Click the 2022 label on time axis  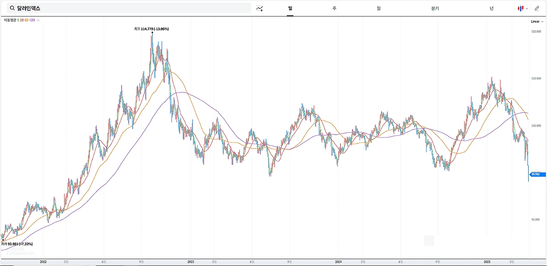[43, 261]
